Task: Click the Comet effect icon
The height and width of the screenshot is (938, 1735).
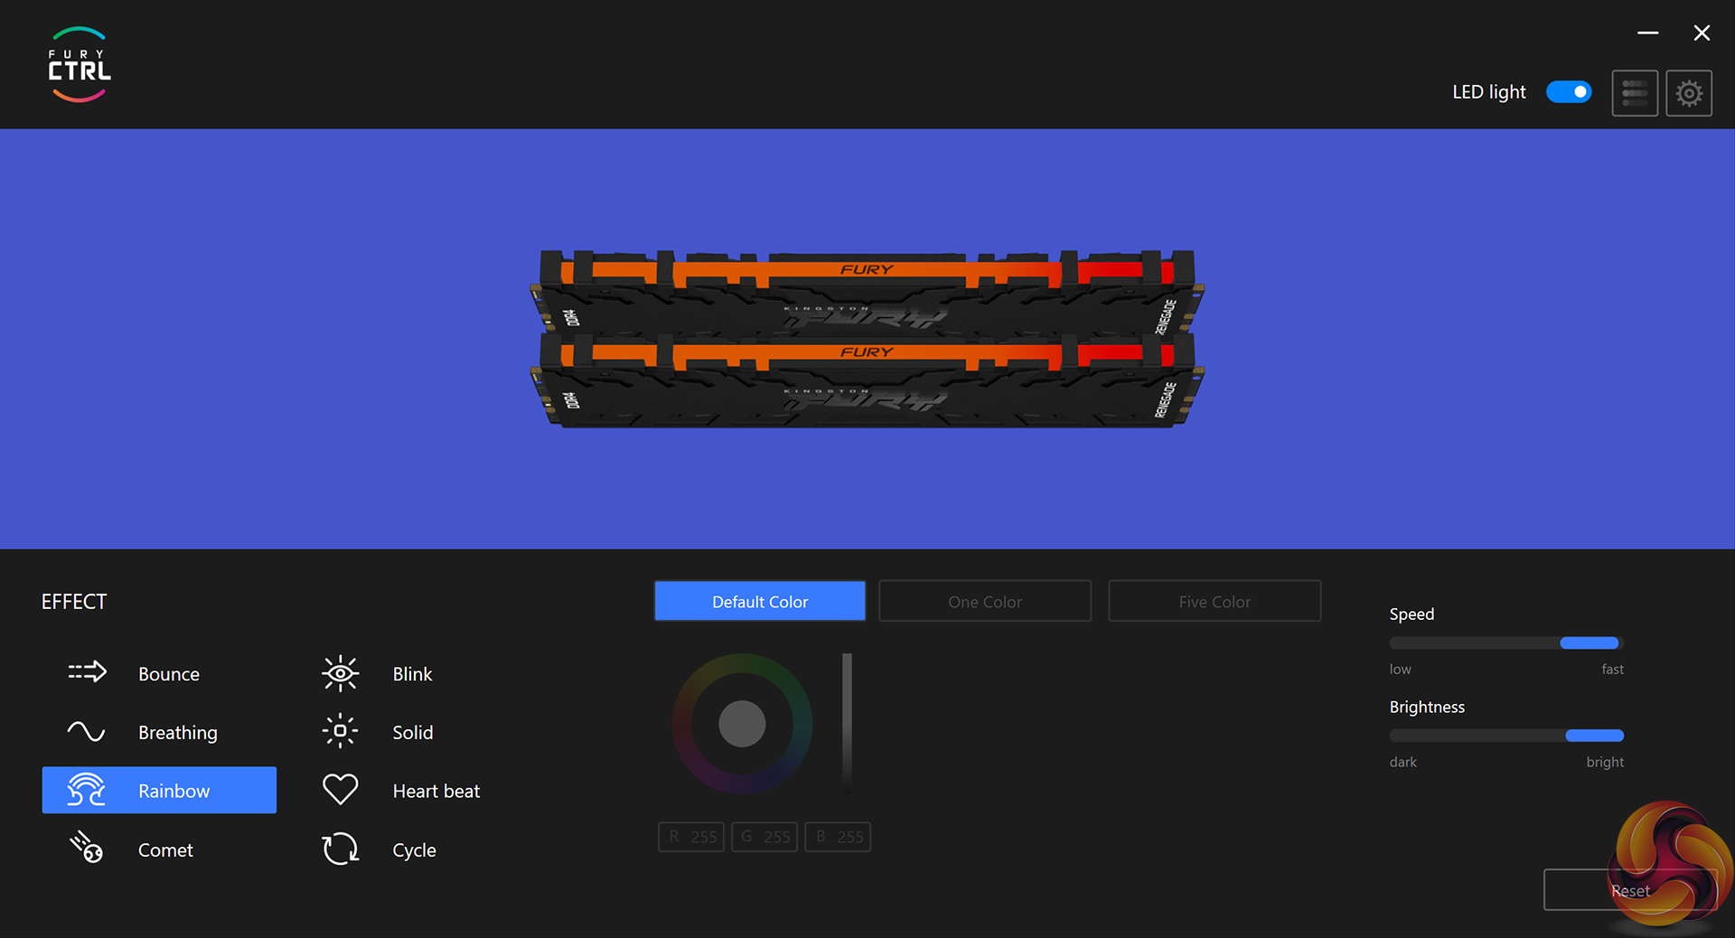Action: pyautogui.click(x=87, y=848)
